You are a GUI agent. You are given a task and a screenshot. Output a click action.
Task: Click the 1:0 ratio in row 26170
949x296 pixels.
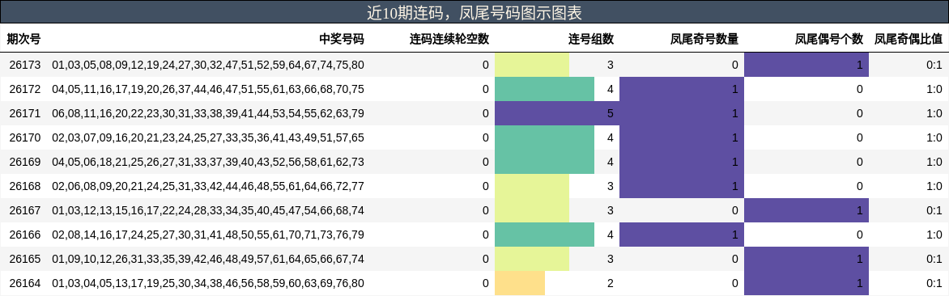tap(934, 137)
